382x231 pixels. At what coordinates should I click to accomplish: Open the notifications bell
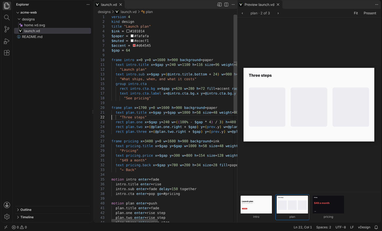pos(376,227)
